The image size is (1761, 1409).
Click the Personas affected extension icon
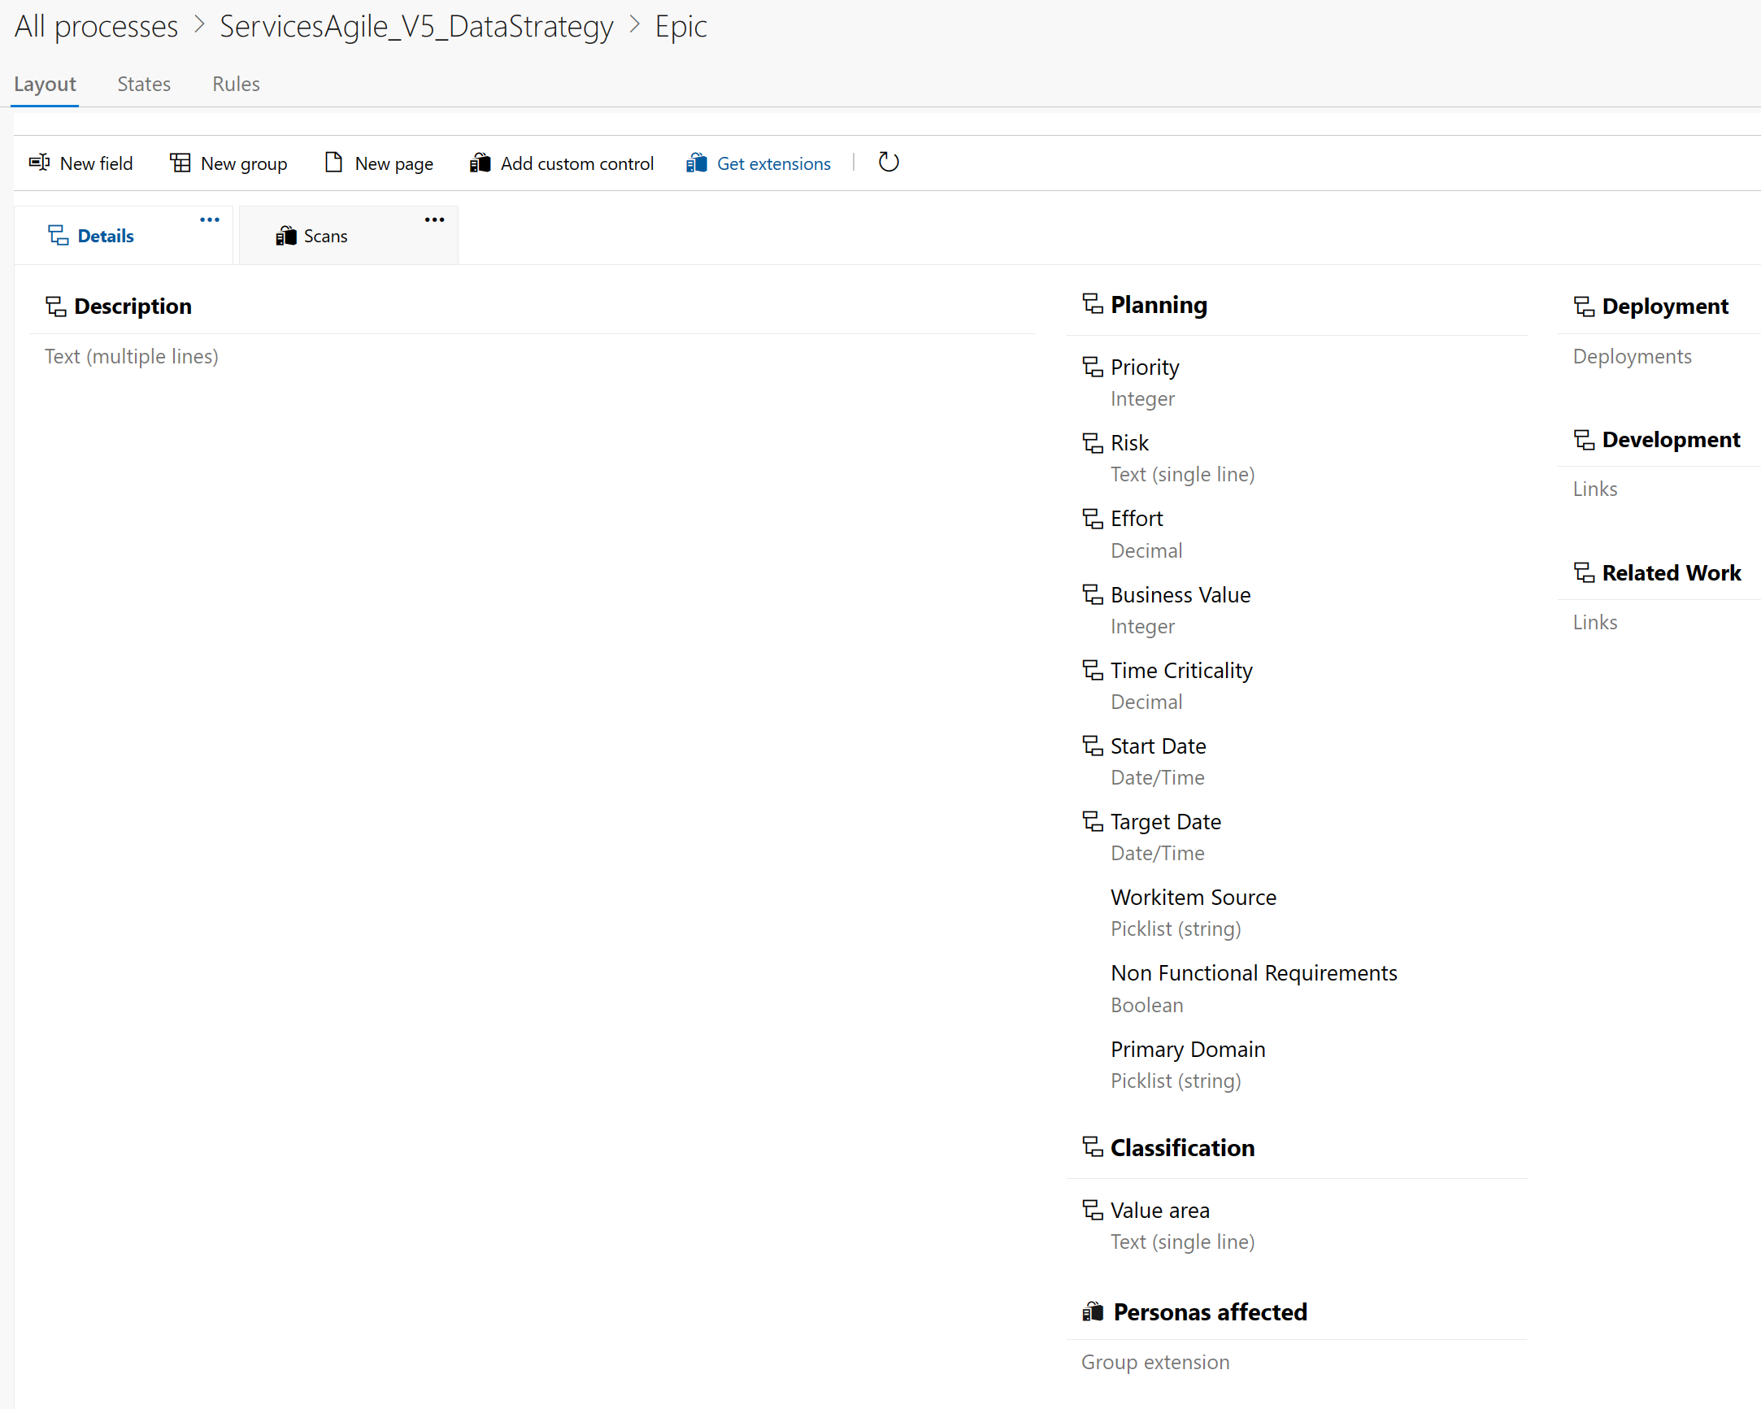pos(1093,1311)
